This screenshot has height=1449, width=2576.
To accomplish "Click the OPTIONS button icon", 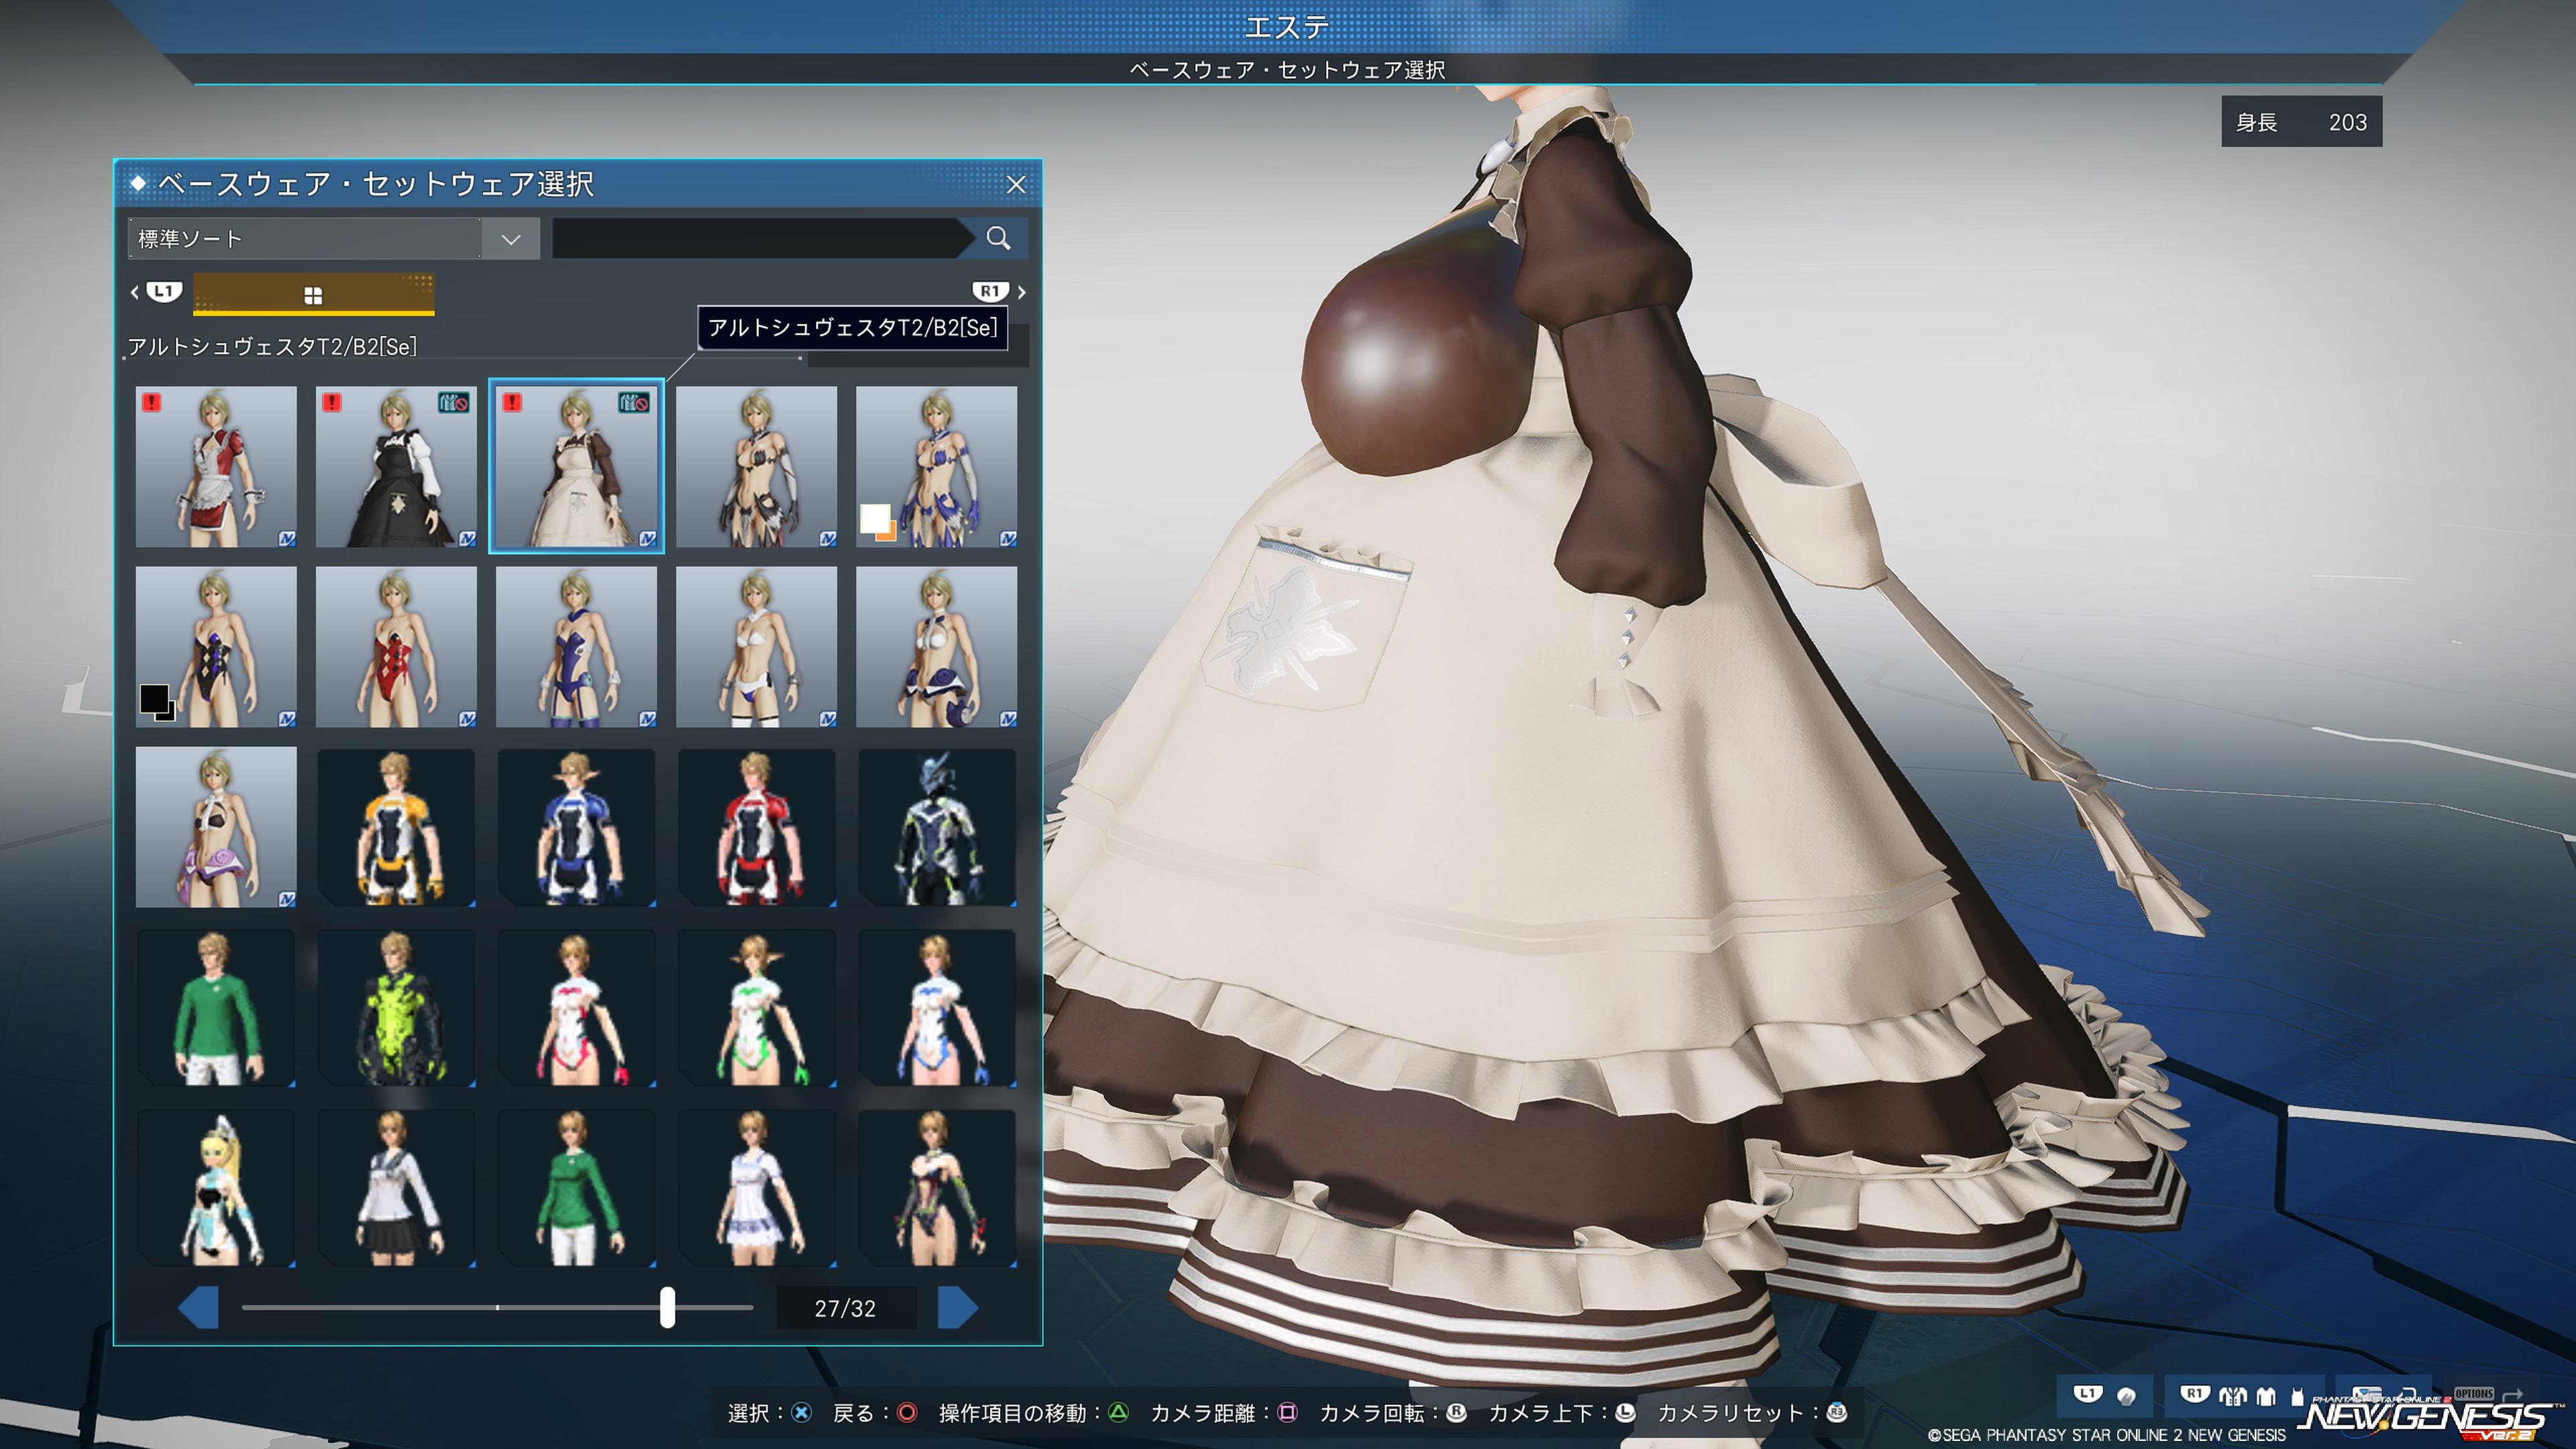I will 2474,1394.
